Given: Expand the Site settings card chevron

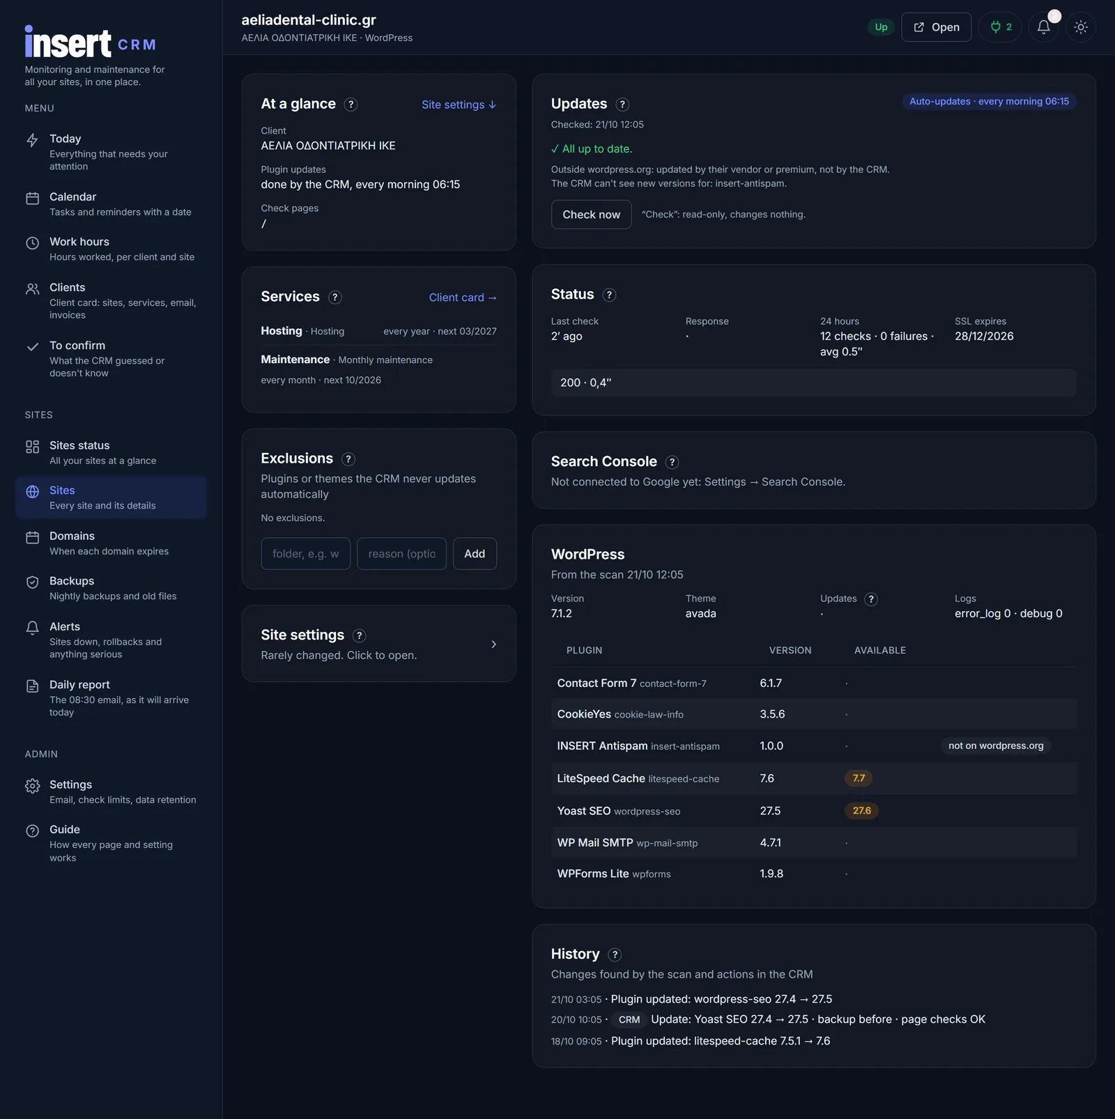Looking at the screenshot, I should (x=493, y=645).
